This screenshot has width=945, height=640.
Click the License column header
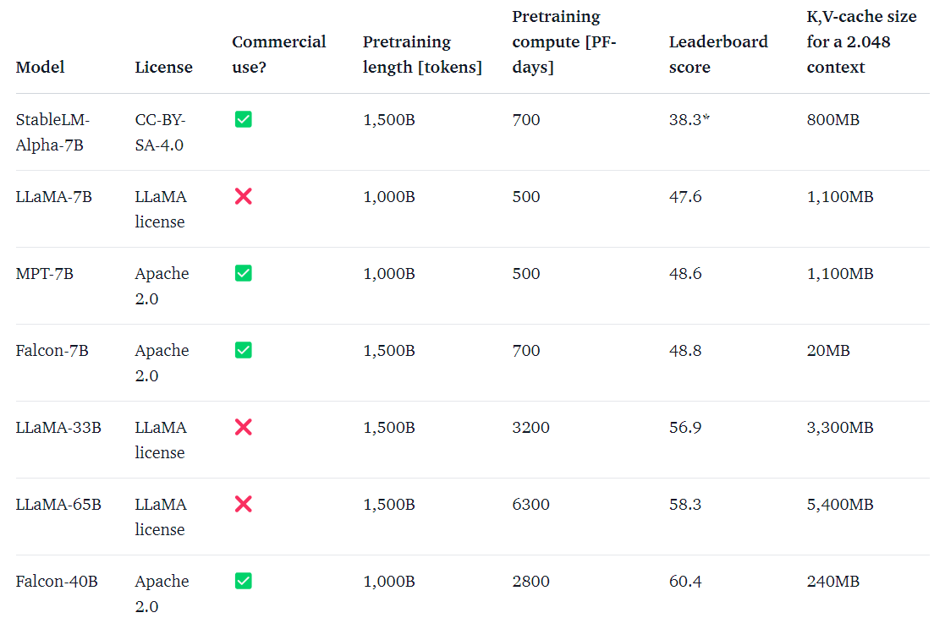tap(163, 67)
